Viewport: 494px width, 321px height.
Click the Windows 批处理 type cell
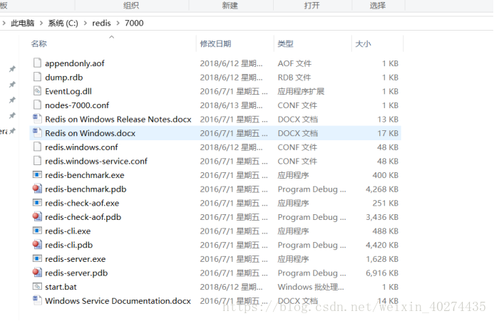click(311, 287)
